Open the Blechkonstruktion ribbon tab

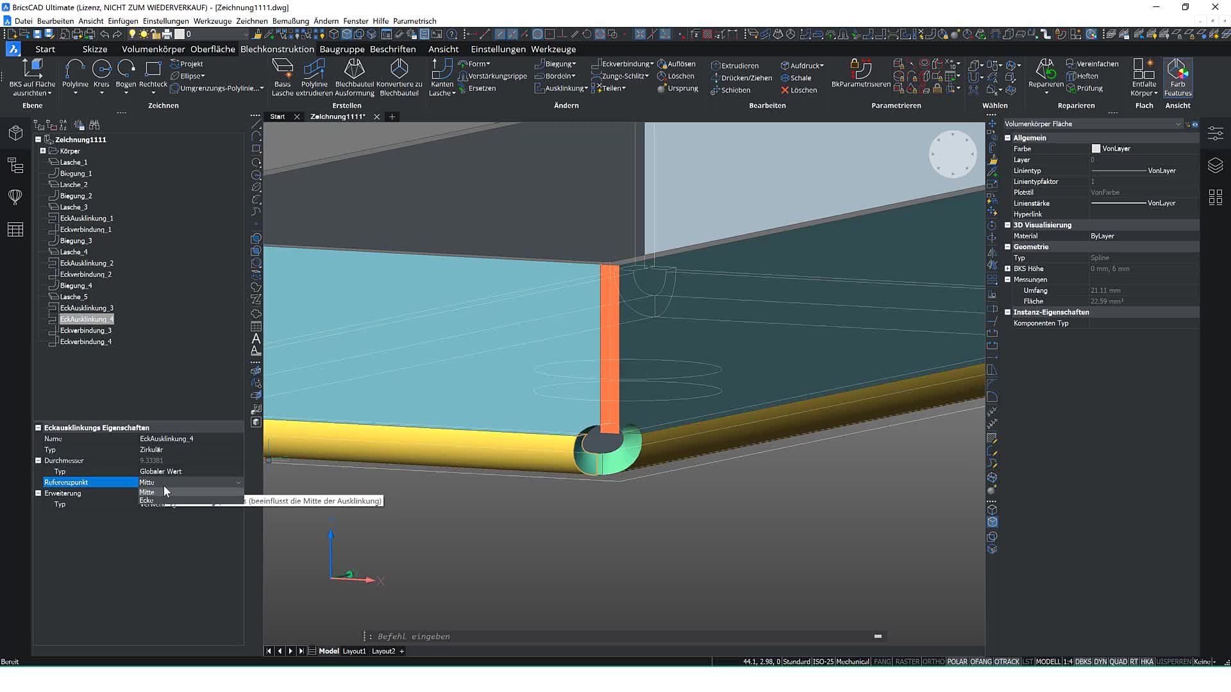(x=277, y=49)
